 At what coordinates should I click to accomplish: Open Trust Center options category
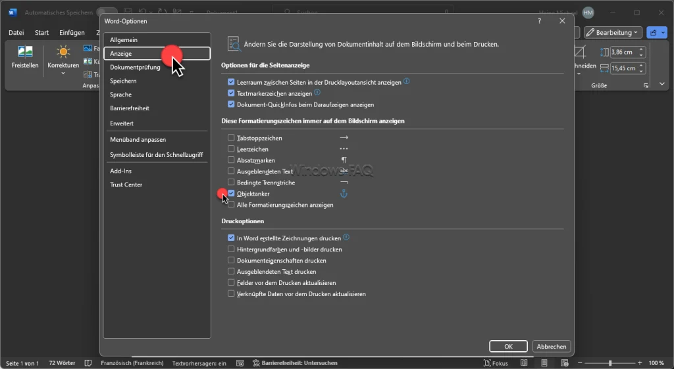(157, 185)
